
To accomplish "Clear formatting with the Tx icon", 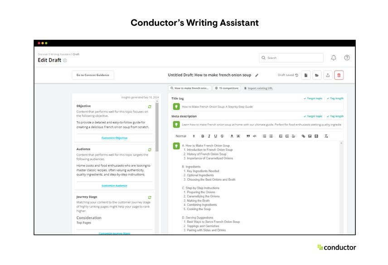I will click(326, 136).
